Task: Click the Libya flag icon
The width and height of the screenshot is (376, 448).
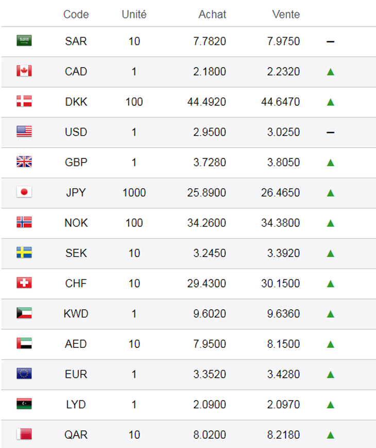Action: (24, 404)
